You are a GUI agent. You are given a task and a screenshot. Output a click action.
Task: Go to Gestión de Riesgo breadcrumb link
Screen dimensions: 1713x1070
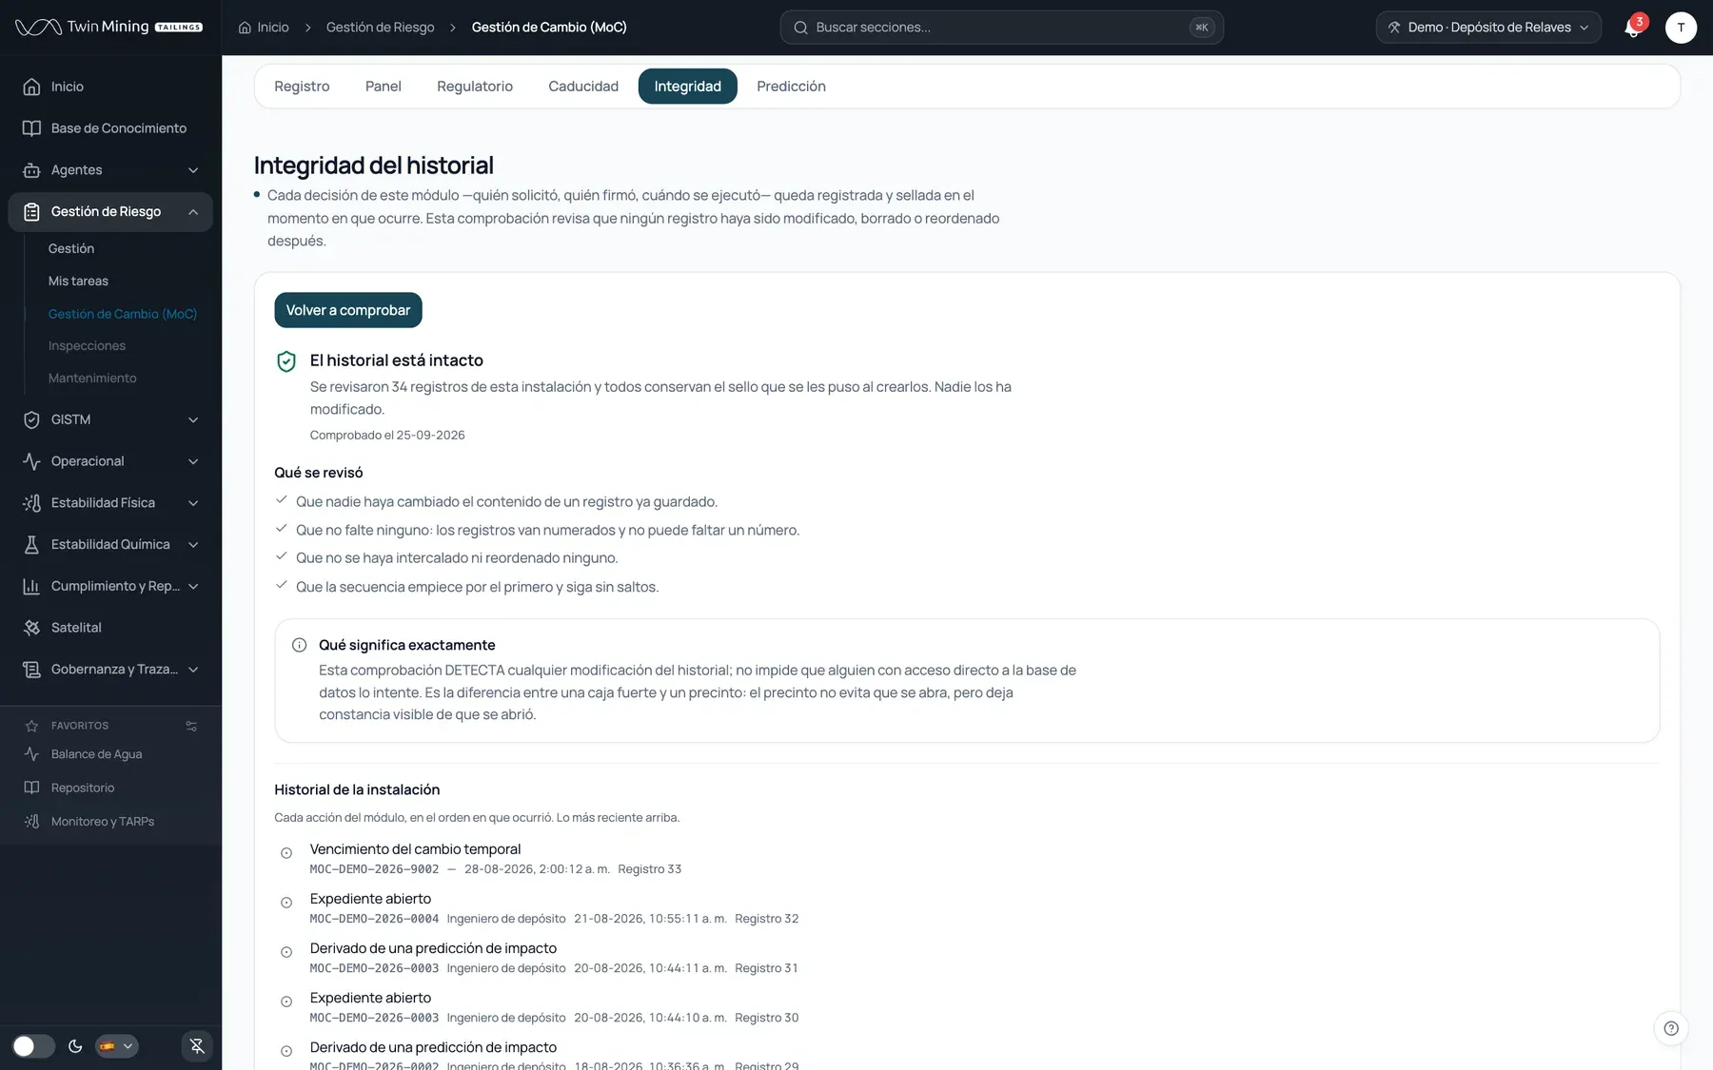pyautogui.click(x=380, y=28)
